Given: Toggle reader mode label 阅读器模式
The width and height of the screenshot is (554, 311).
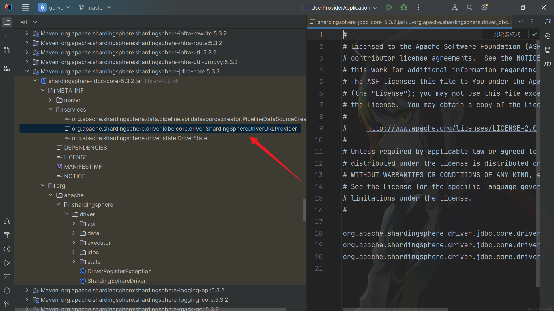Looking at the screenshot, I should pyautogui.click(x=507, y=35).
